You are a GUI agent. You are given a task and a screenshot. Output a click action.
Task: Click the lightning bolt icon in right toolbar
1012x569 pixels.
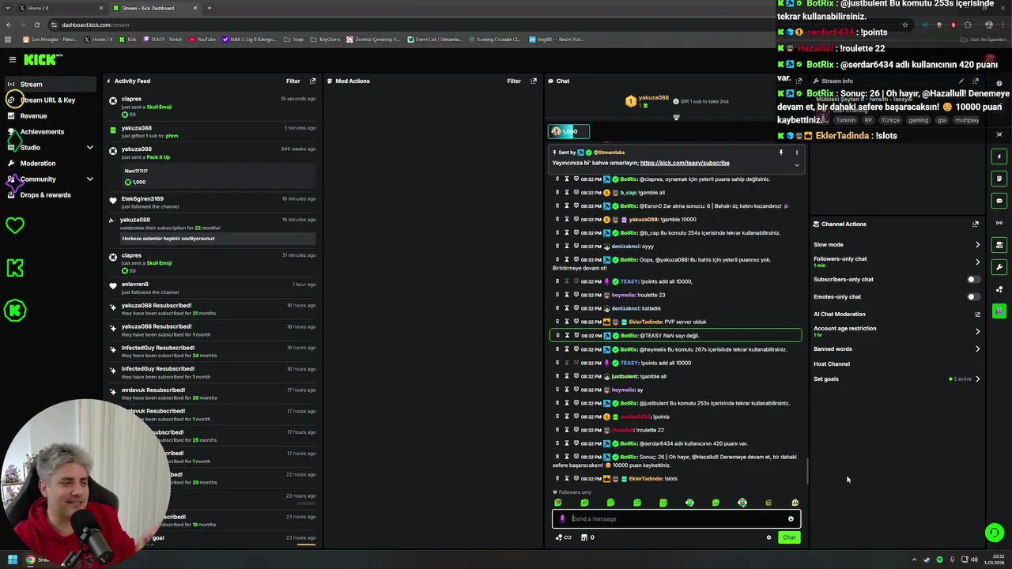tap(999, 156)
